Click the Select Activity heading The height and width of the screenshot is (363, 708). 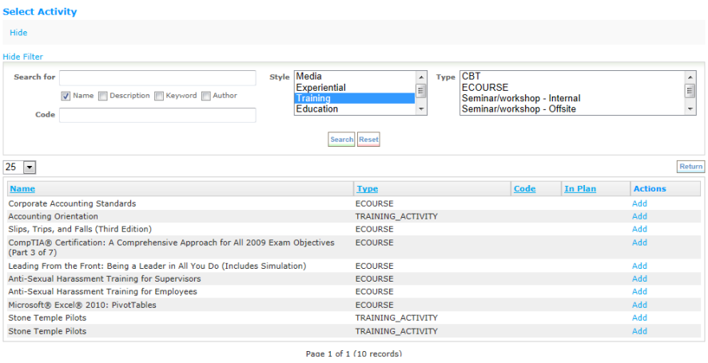[40, 12]
